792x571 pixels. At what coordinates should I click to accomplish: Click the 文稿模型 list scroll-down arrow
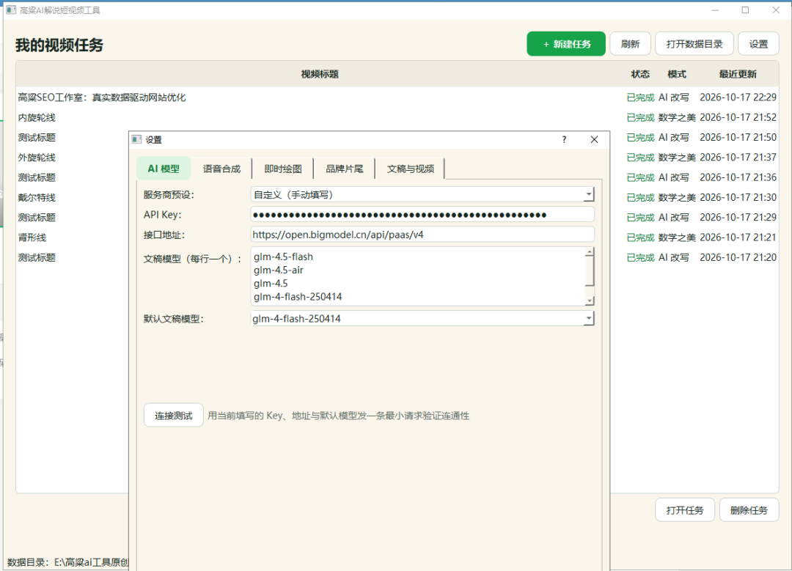point(590,301)
